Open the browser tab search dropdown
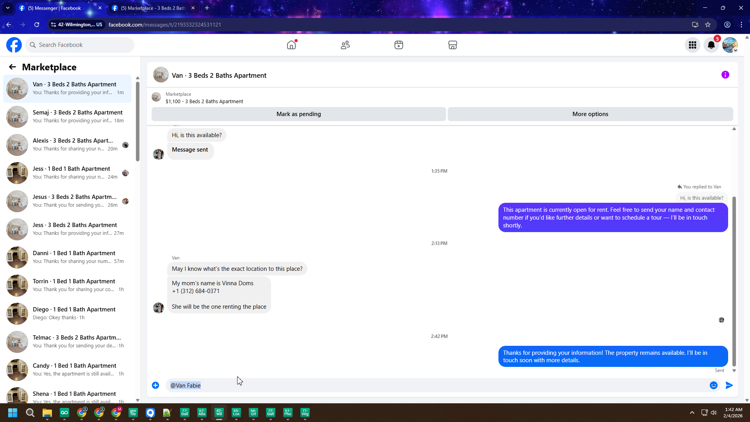 [x=7, y=8]
